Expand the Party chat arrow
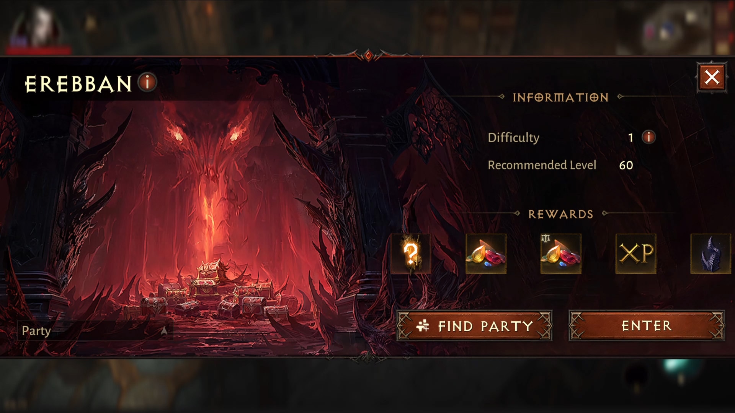This screenshot has width=735, height=413. [164, 331]
